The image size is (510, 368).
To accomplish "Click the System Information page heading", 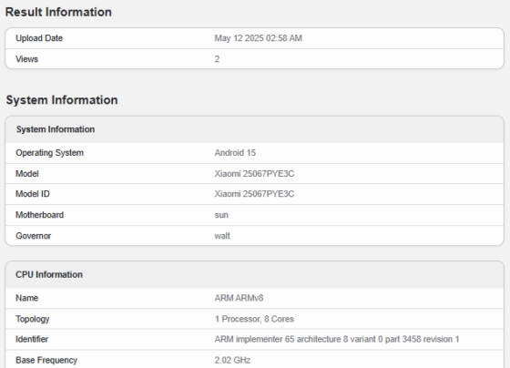I will (62, 100).
